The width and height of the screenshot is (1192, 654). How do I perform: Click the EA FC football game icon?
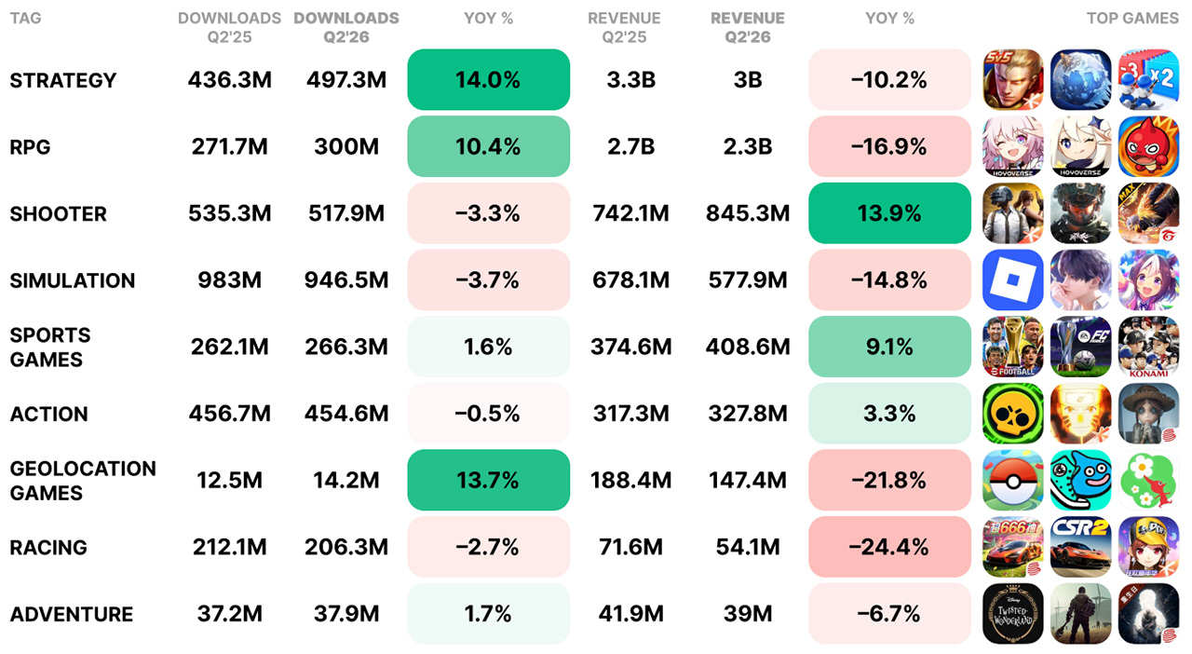(x=1081, y=347)
